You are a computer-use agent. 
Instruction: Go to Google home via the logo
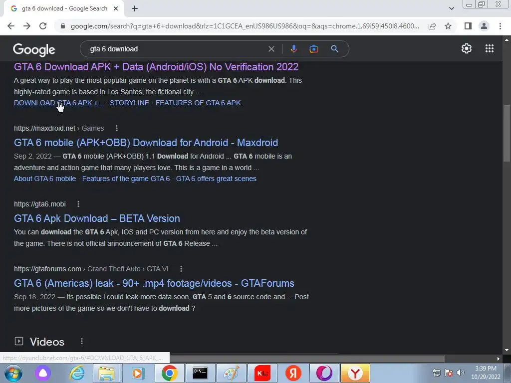[x=34, y=49]
